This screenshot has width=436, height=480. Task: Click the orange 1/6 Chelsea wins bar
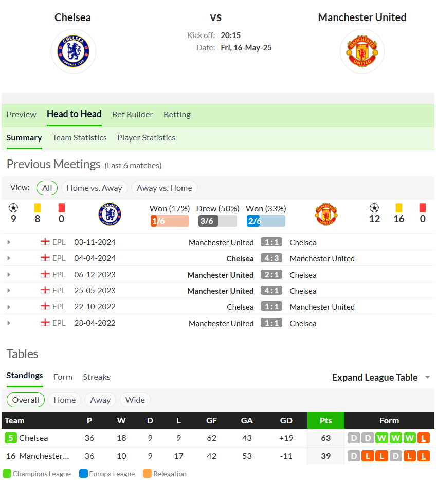pos(170,221)
